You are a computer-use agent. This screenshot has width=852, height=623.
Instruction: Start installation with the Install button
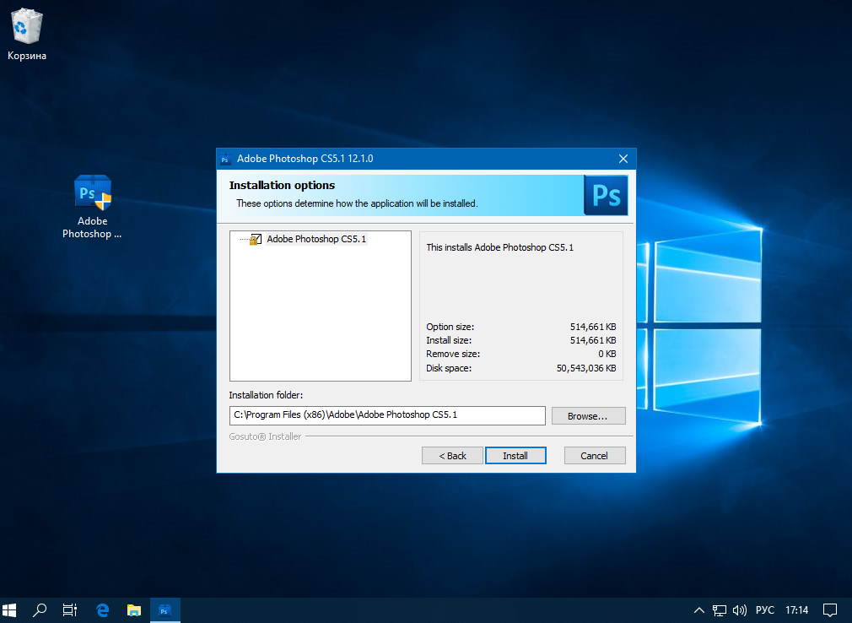[x=515, y=456]
